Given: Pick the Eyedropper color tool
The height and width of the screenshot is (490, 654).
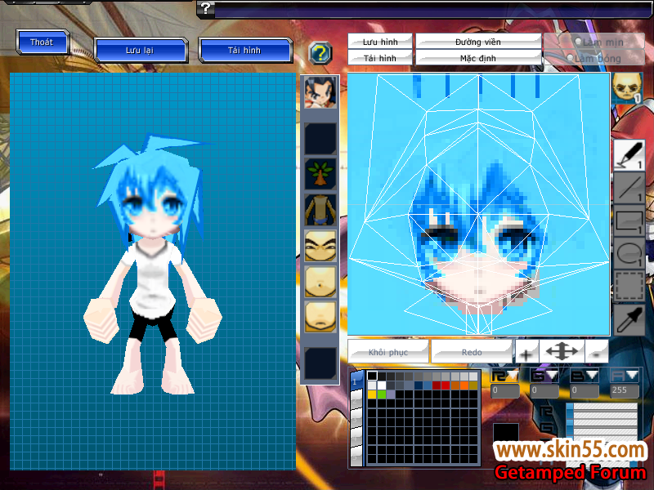Looking at the screenshot, I should click(x=629, y=319).
